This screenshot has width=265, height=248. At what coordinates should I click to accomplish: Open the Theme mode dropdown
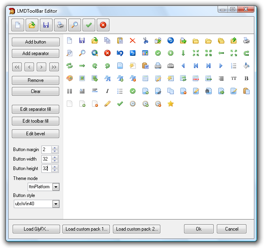point(56,187)
